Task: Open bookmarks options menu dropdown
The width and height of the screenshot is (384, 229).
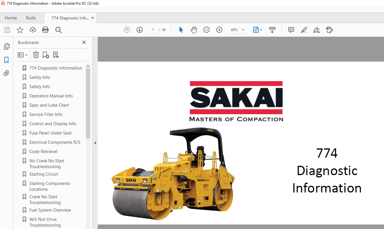Action: click(x=22, y=55)
